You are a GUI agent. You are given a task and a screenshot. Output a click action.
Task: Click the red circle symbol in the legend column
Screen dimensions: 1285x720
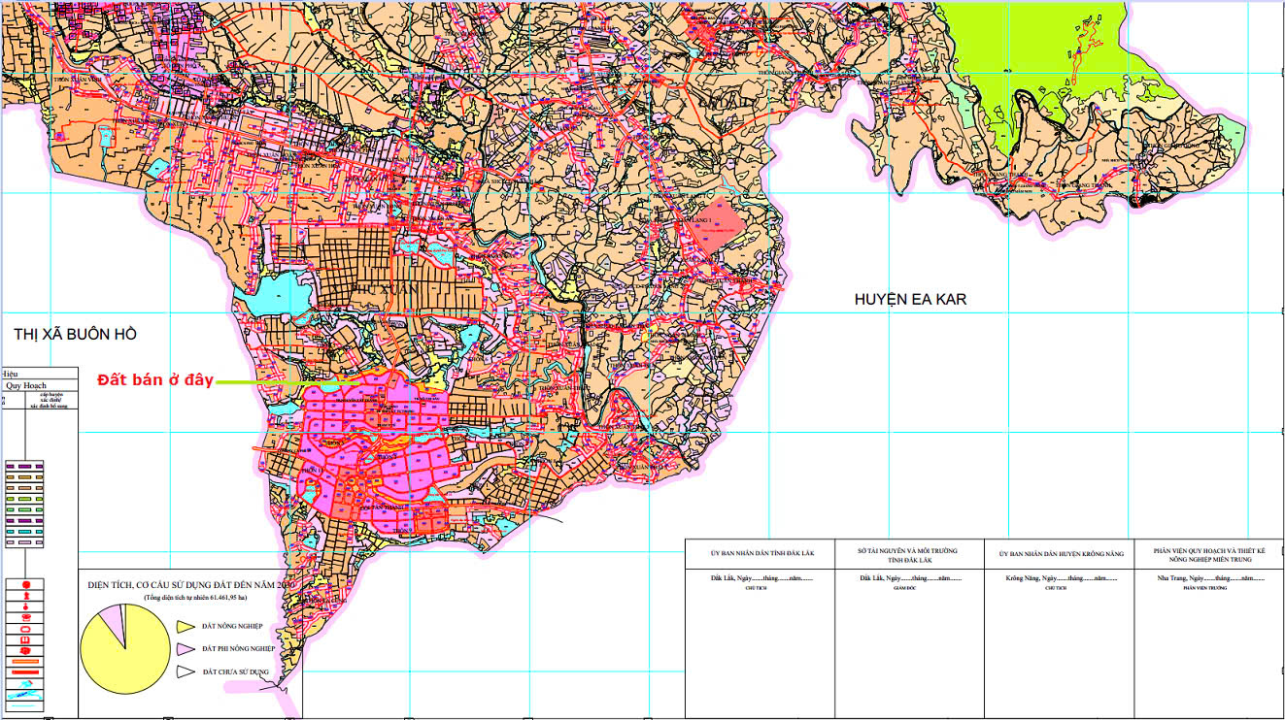click(x=26, y=586)
